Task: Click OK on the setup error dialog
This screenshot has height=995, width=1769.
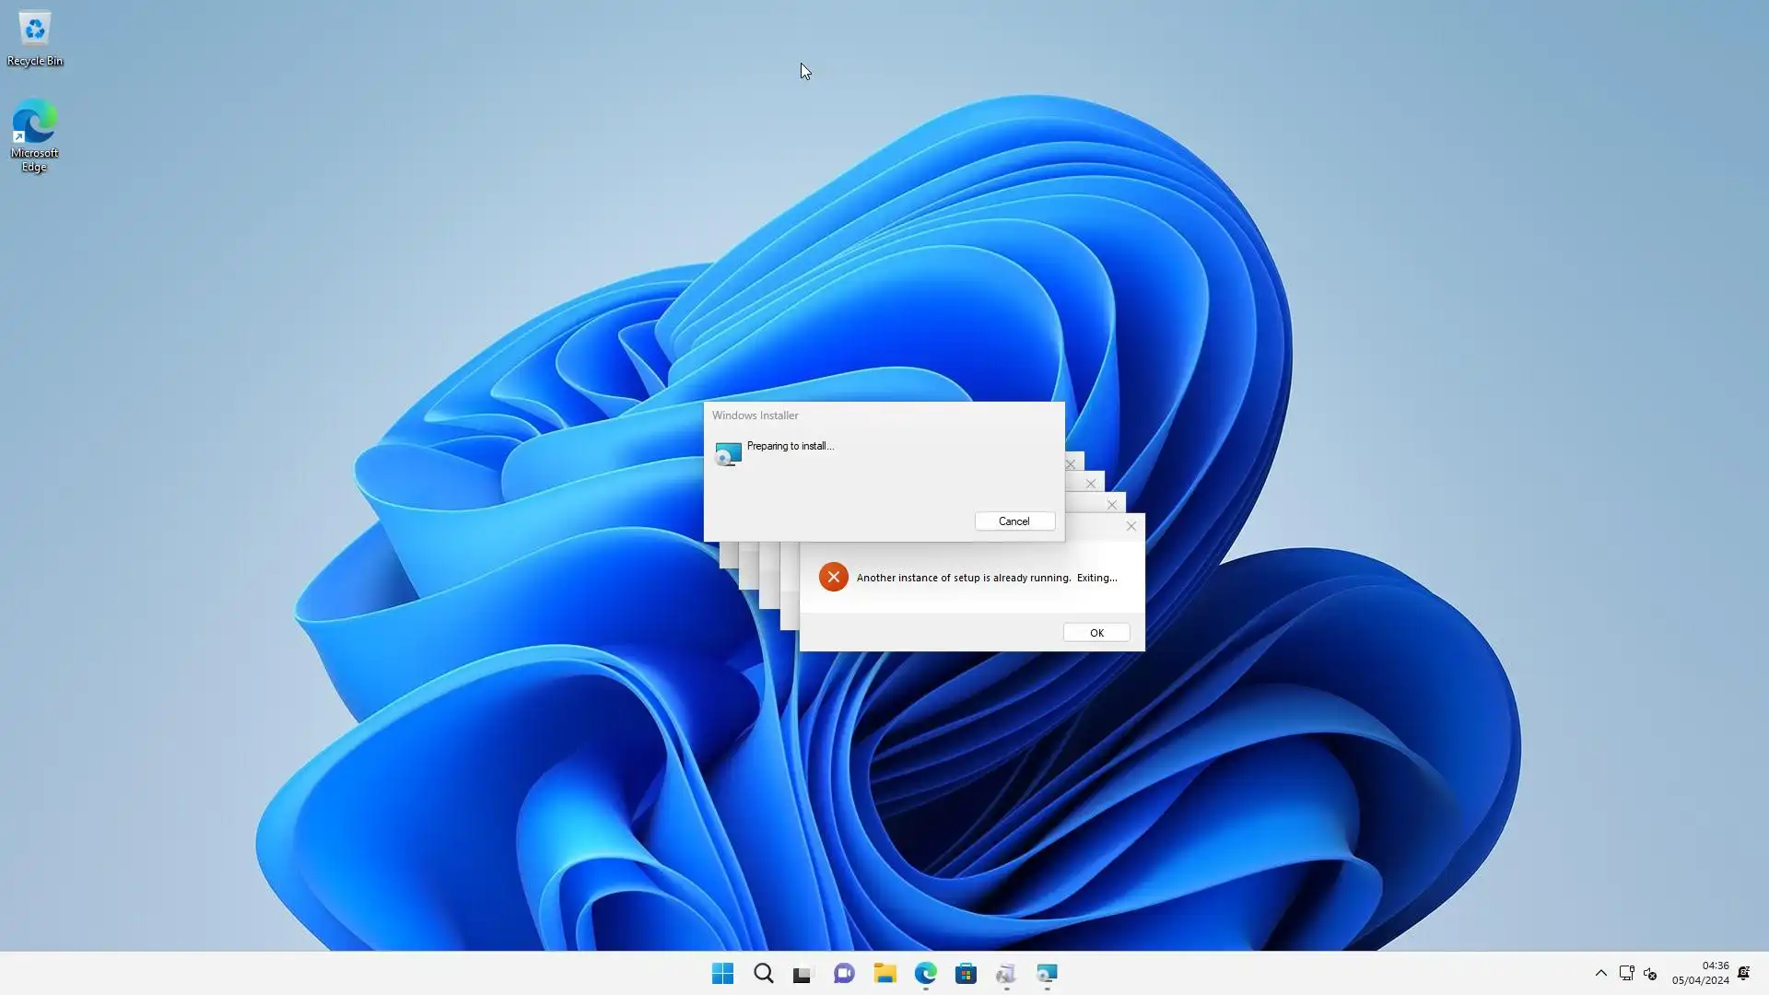Action: coord(1095,633)
